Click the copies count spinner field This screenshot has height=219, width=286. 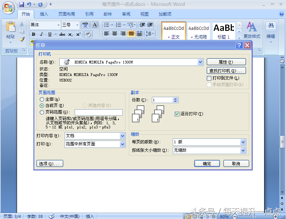coord(165,100)
